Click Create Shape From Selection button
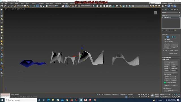Image resolution: width=181 pixels, height=102 pixels. coord(171,73)
